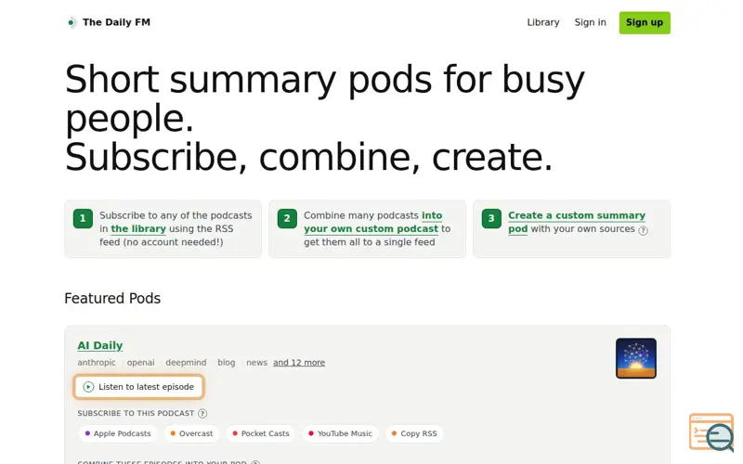Expand 'and 12 more' tags
Viewport: 743px width, 464px height.
point(299,363)
